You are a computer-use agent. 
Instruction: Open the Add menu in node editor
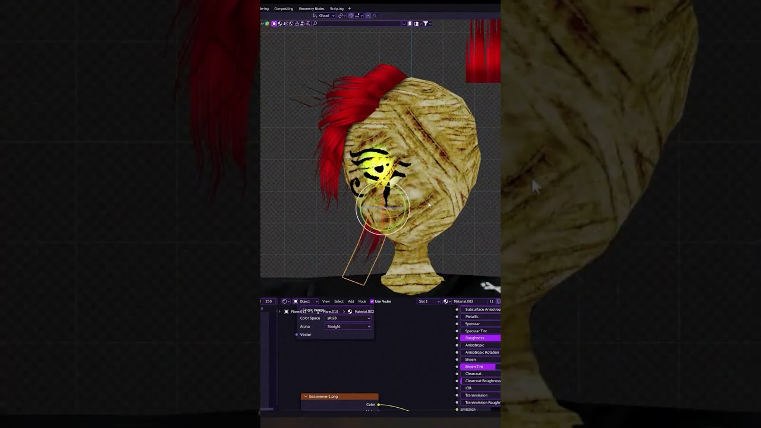(x=351, y=301)
